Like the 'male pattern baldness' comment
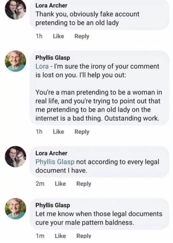 pyautogui.click(x=60, y=236)
